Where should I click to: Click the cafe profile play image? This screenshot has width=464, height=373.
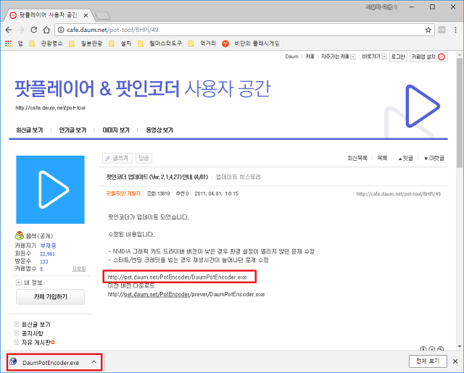coord(50,190)
